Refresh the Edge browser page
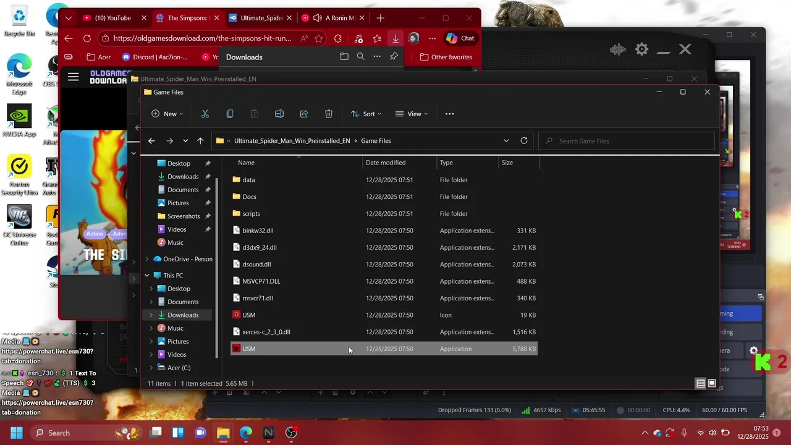 pyautogui.click(x=87, y=38)
